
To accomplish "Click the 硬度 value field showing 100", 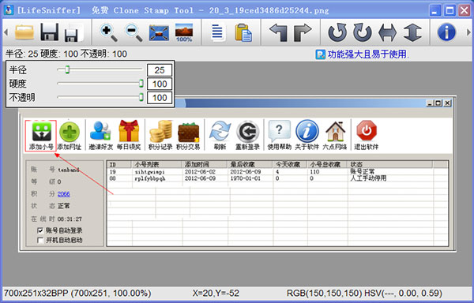I will pyautogui.click(x=160, y=84).
